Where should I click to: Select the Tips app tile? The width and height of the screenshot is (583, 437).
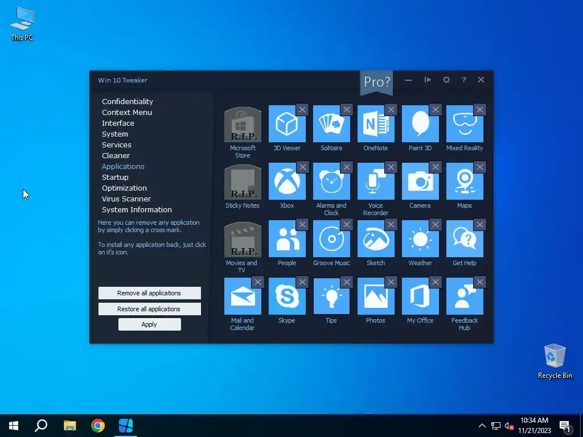pos(331,296)
